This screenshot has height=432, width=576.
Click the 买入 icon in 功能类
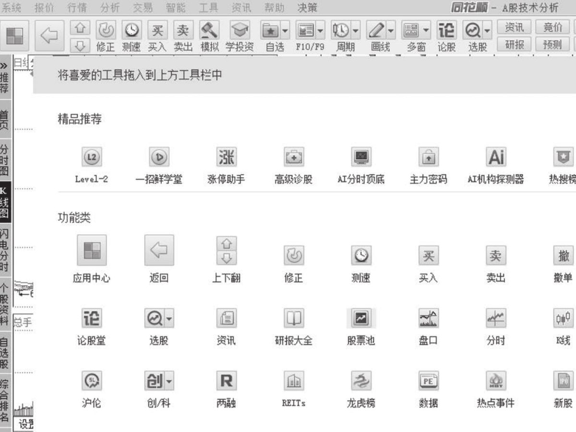pos(428,256)
